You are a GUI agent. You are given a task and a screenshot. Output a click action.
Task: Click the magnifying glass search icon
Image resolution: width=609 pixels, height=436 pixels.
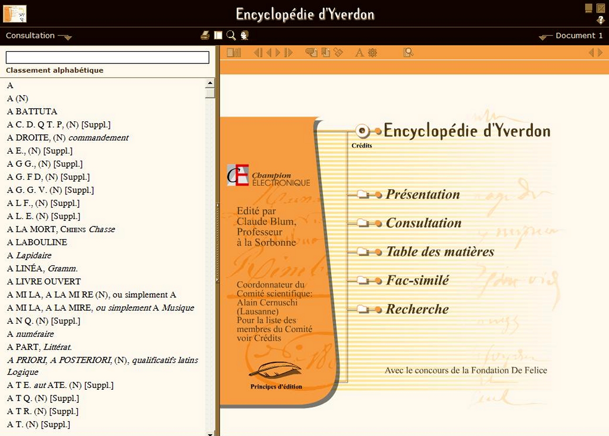tap(231, 35)
